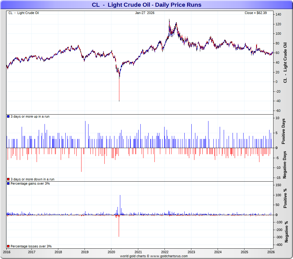The width and height of the screenshot is (293, 259).
Task: Click the chart title 'CL - Light Crude Oil - Daily Price Runs'
Action: point(146,5)
